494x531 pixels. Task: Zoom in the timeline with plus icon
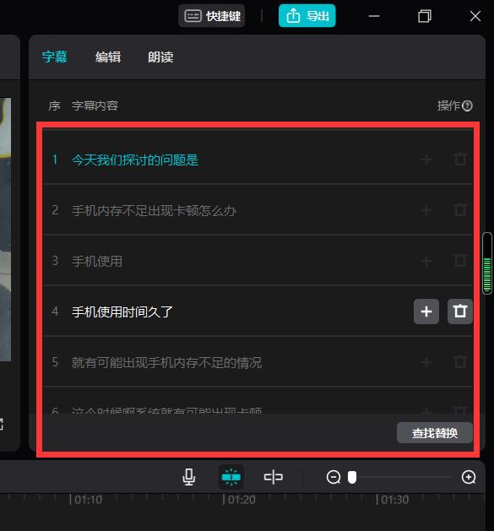point(469,477)
